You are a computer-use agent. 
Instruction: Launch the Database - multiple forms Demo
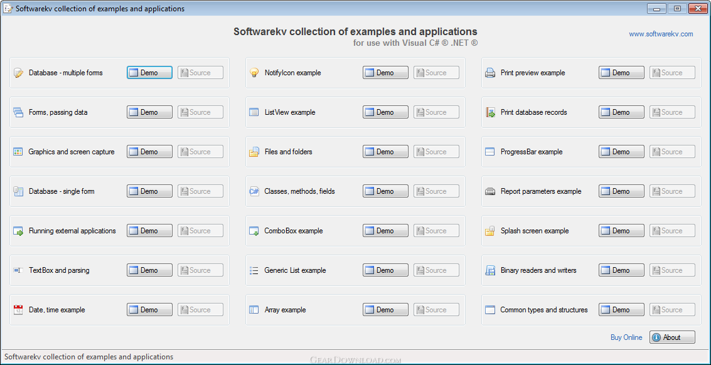click(x=149, y=73)
